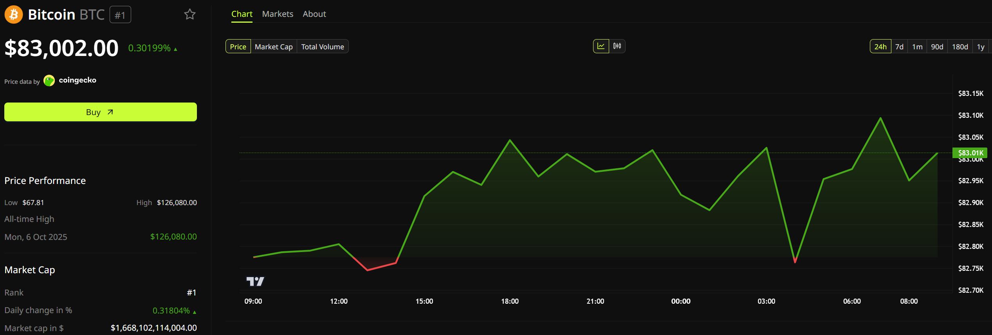Click the green Buy button
This screenshot has height=335, width=992.
[101, 112]
